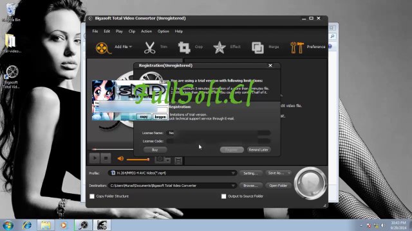412x231 pixels.
Task: Click the search magnifier in background window
Action: (x=332, y=37)
